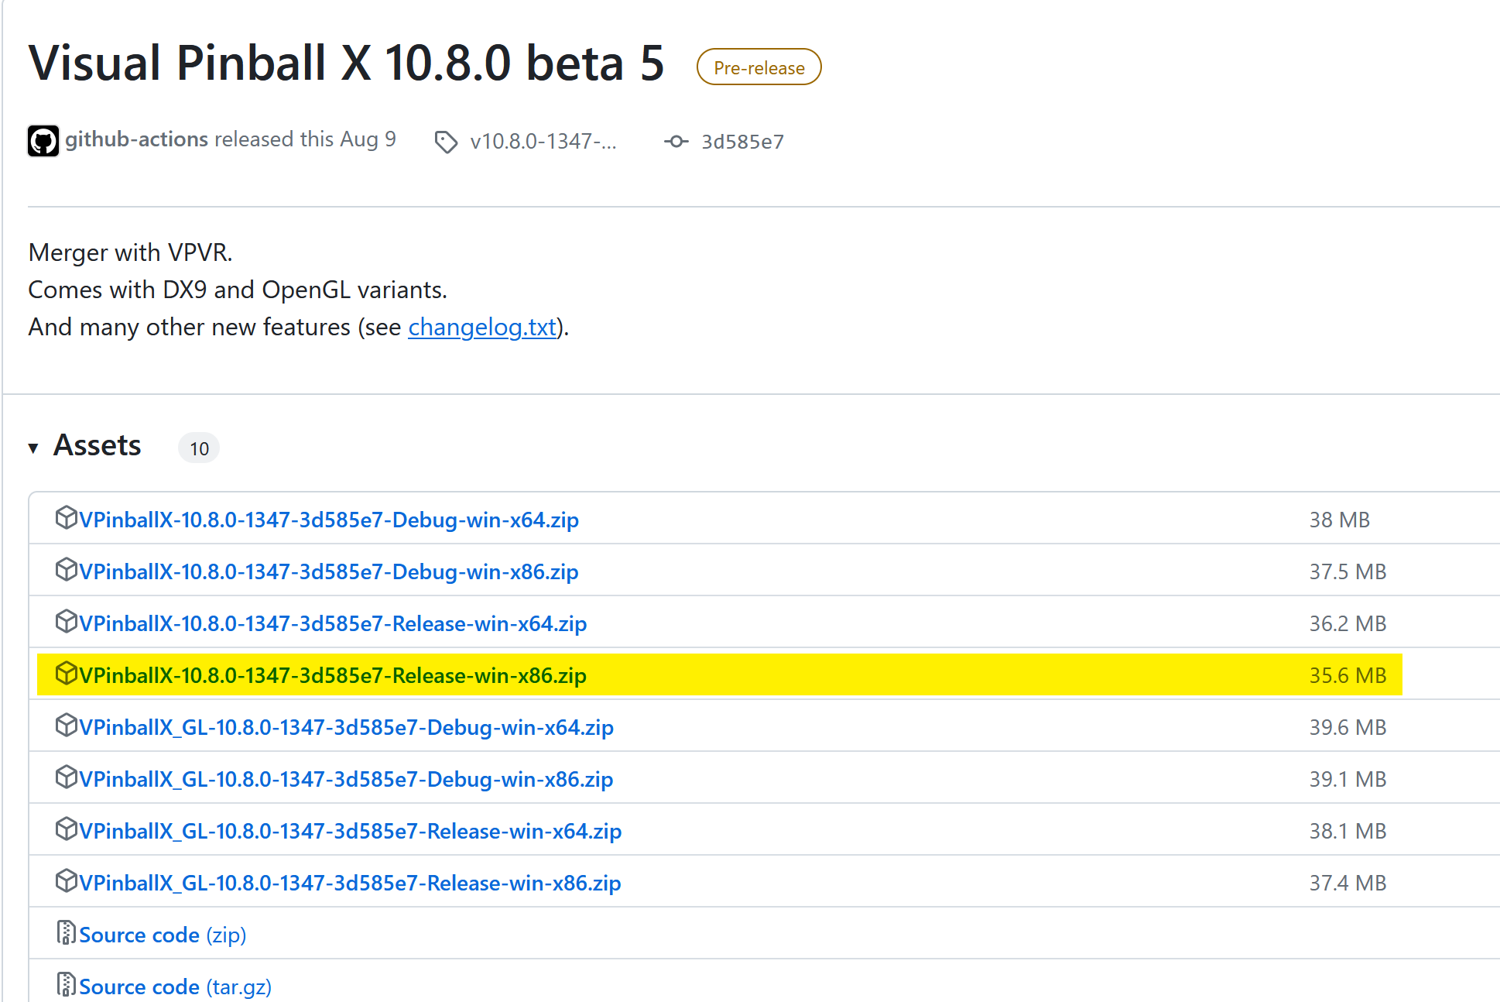Click the archive icon beside Source code (tar.gz)
Viewport: 1500px width, 1002px height.
pyautogui.click(x=67, y=986)
